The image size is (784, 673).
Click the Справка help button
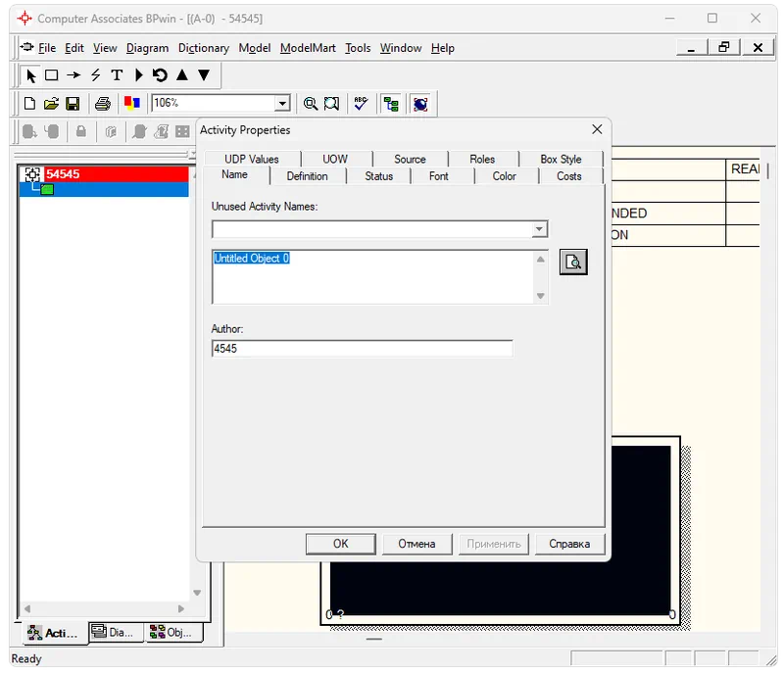click(569, 544)
